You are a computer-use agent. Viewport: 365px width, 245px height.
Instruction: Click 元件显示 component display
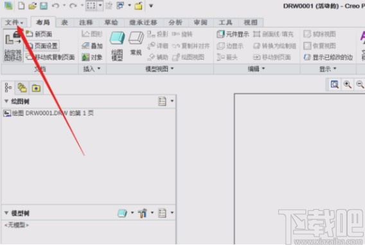pos(233,34)
